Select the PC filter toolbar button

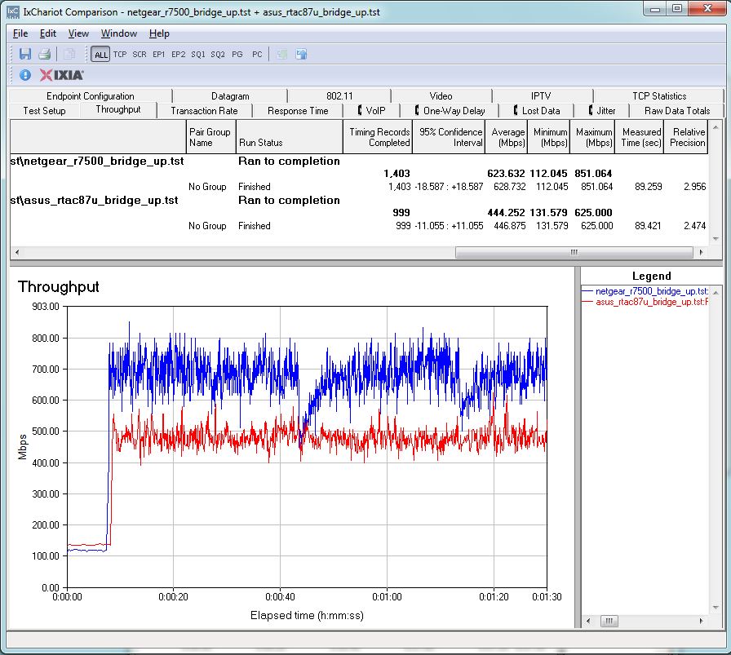(x=257, y=55)
